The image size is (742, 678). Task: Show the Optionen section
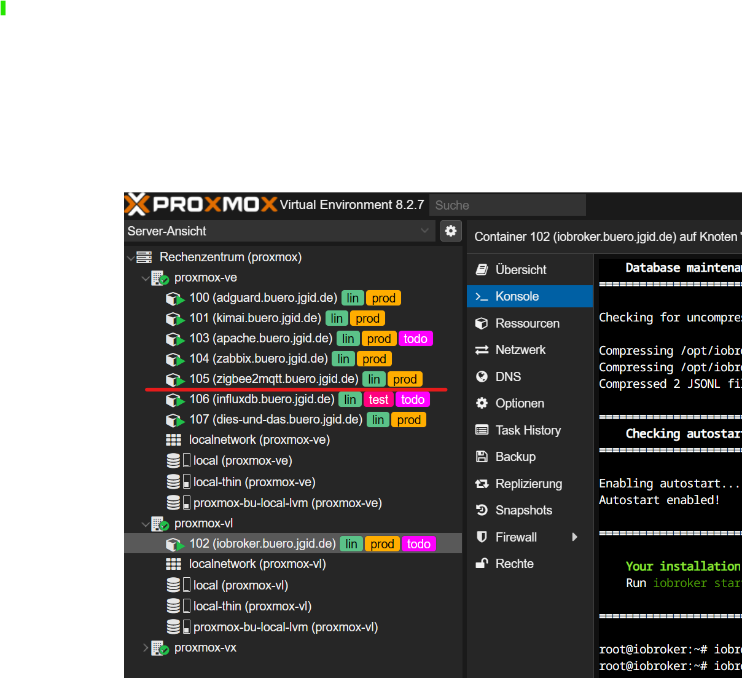pyautogui.click(x=529, y=403)
